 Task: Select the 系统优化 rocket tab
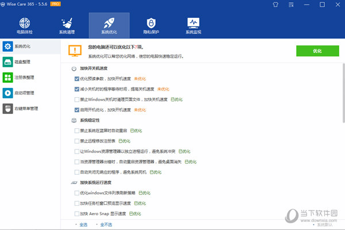click(109, 25)
